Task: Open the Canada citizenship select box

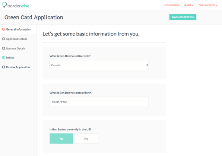Action: [99, 65]
